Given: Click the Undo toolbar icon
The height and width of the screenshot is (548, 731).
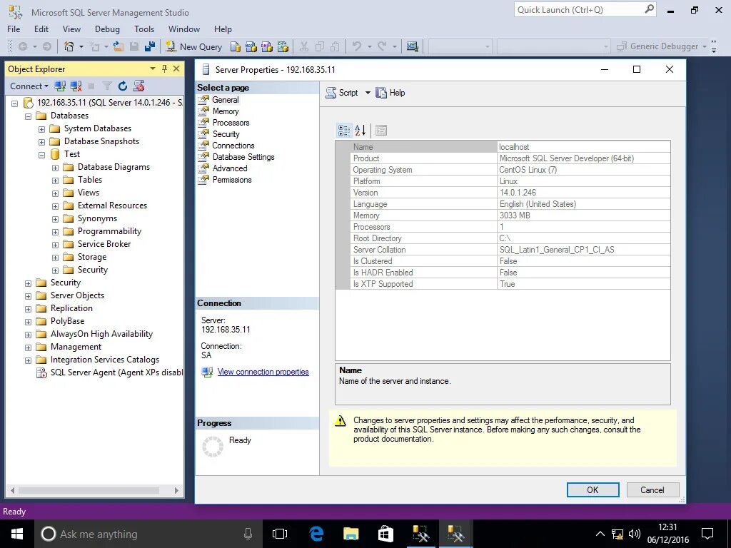Looking at the screenshot, I should point(357,46).
